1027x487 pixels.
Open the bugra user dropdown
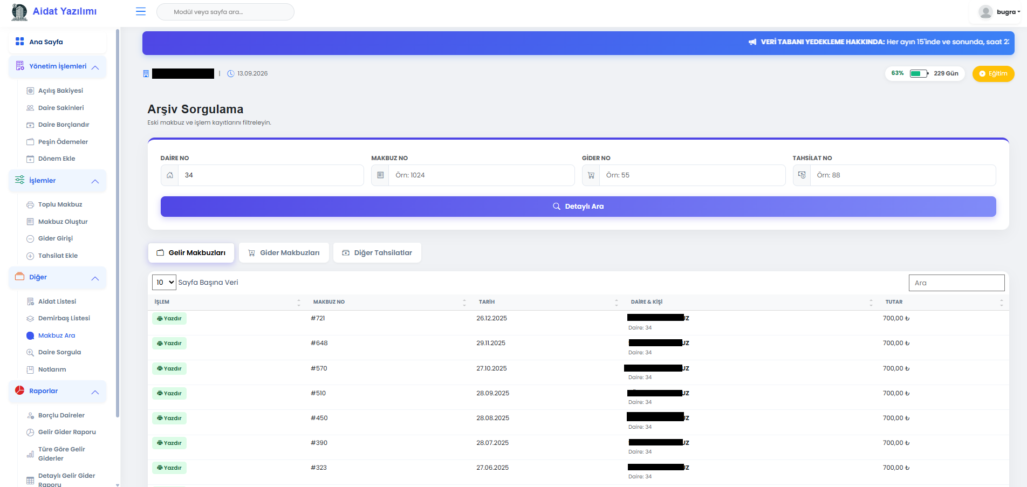point(1008,12)
